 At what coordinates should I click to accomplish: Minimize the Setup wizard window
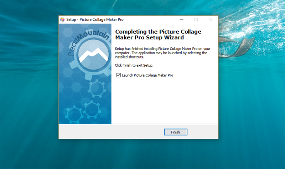point(182,20)
